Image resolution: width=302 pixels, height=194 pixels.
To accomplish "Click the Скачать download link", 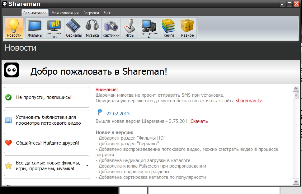I will [x=199, y=121].
